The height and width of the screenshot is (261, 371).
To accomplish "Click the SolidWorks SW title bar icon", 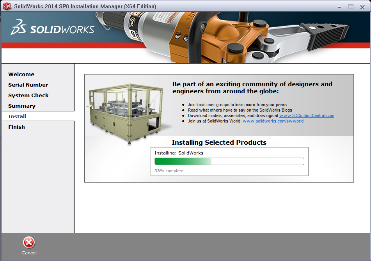I will 6,6.
